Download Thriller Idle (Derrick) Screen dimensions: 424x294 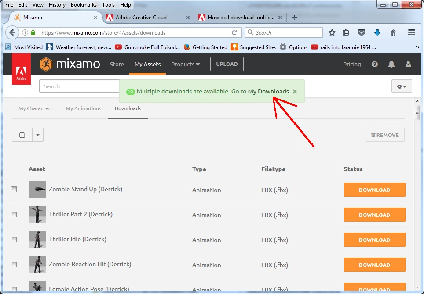click(374, 240)
